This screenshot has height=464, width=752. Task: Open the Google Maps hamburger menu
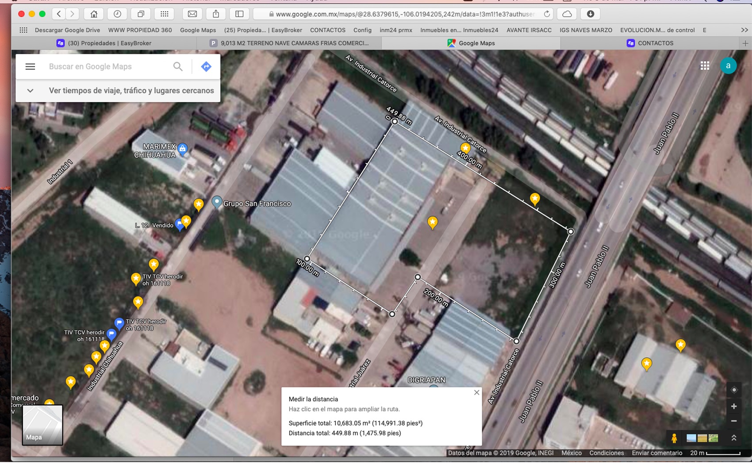[x=30, y=67]
